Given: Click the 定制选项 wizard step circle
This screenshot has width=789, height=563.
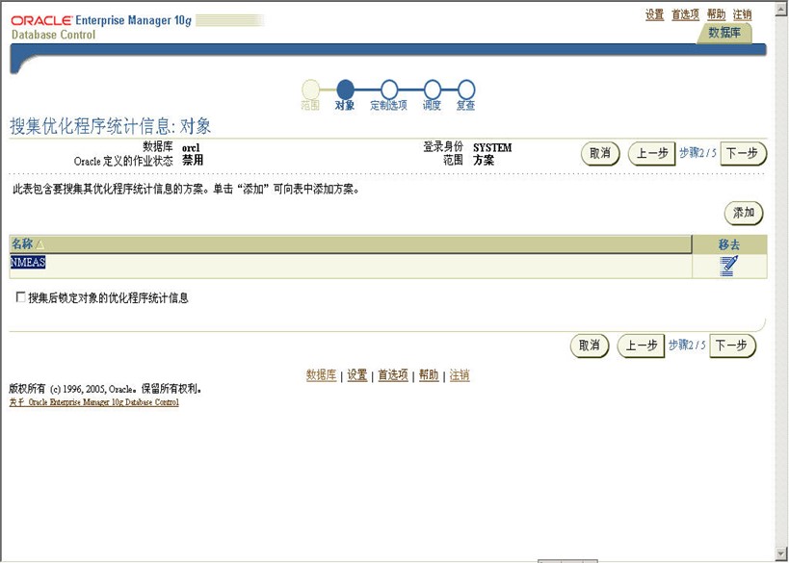Looking at the screenshot, I should pos(389,90).
